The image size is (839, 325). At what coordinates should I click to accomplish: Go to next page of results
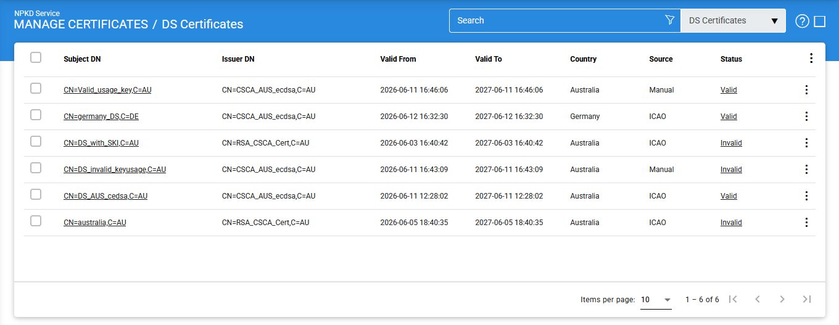click(782, 299)
